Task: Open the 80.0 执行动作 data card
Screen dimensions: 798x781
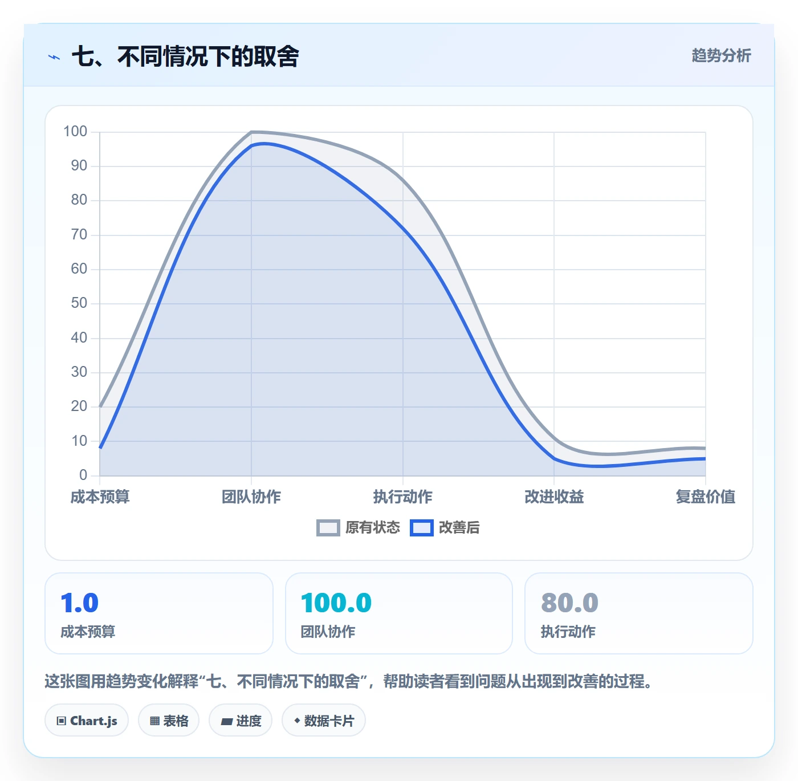Action: point(639,613)
